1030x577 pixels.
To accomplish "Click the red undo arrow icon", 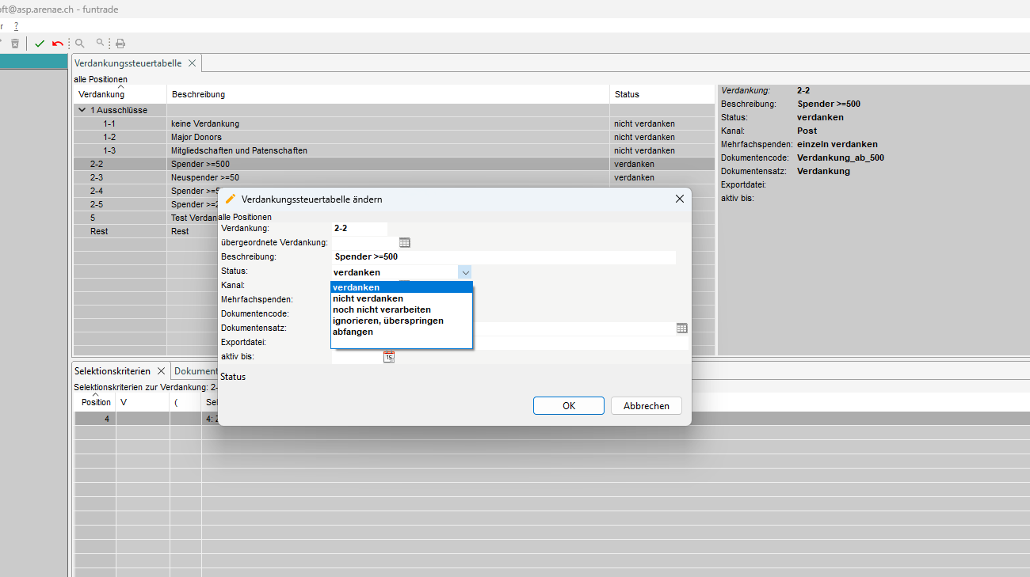I will [x=57, y=44].
